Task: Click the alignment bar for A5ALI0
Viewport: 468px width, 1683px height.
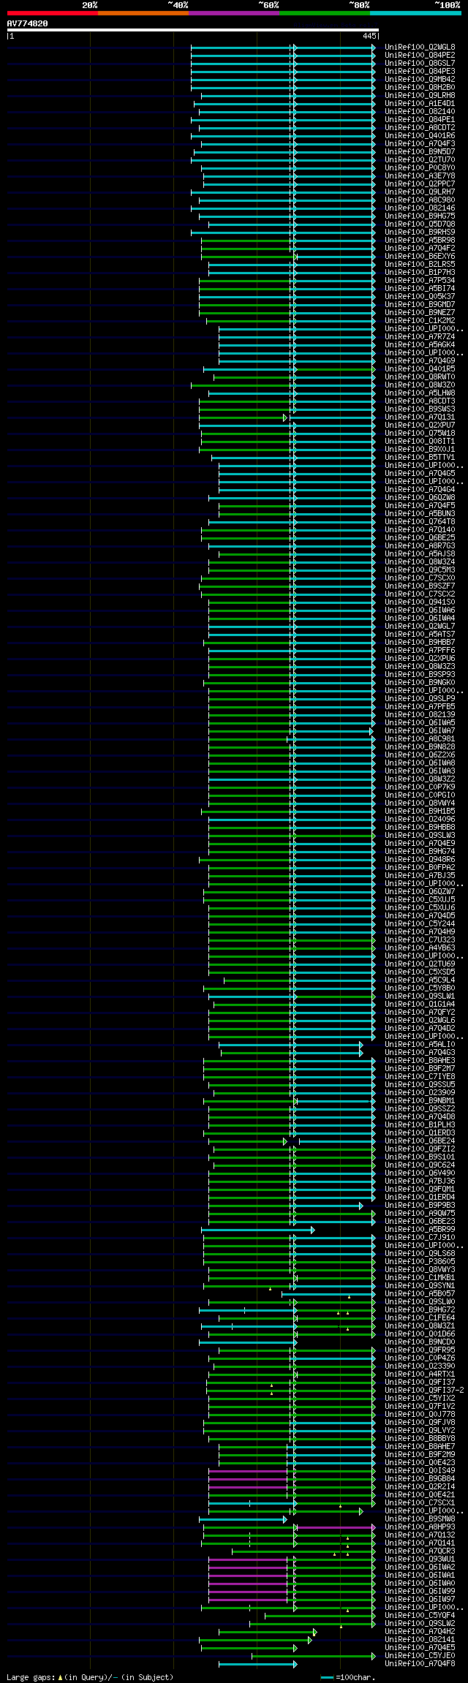Action: (x=290, y=1045)
